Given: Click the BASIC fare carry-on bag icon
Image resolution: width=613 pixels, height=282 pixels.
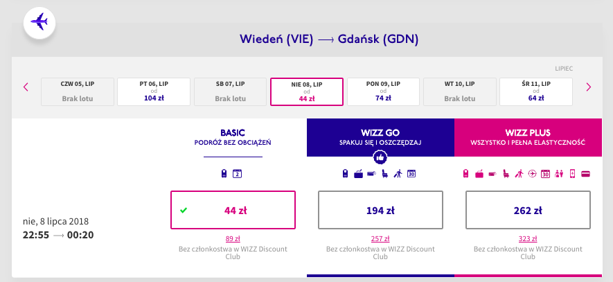Looking at the screenshot, I should tap(224, 173).
